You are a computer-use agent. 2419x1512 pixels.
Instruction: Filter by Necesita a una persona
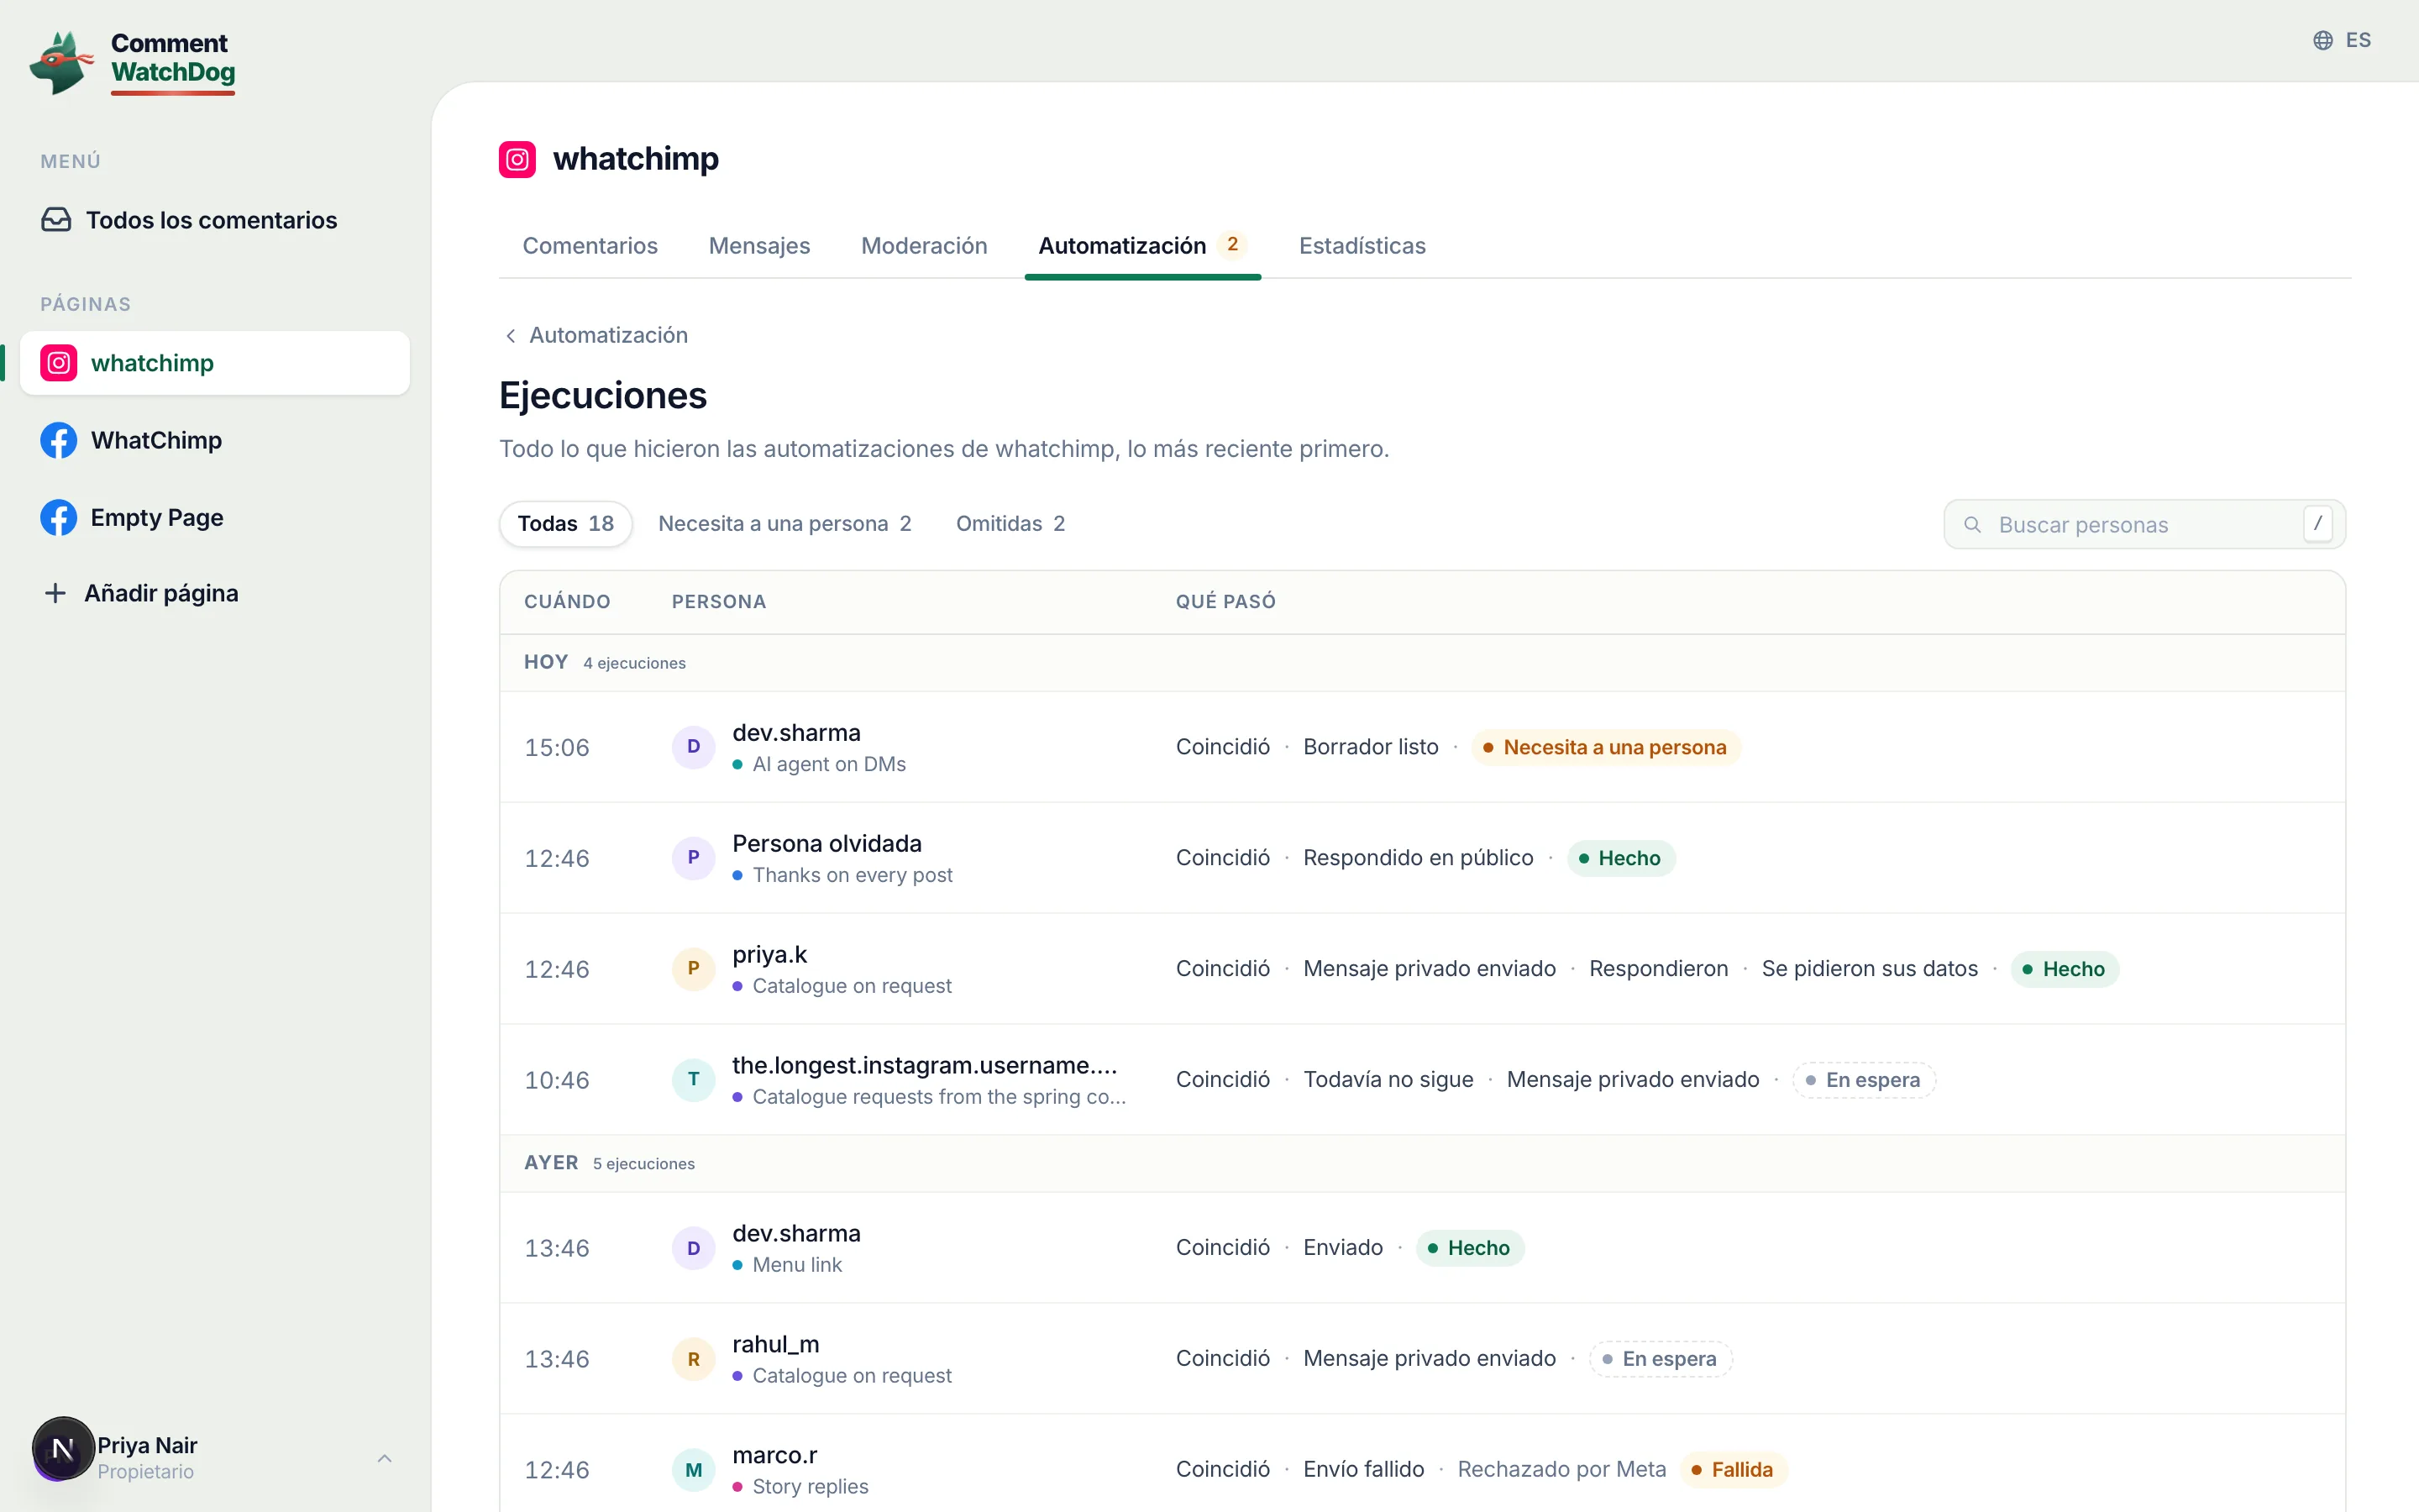pyautogui.click(x=784, y=524)
